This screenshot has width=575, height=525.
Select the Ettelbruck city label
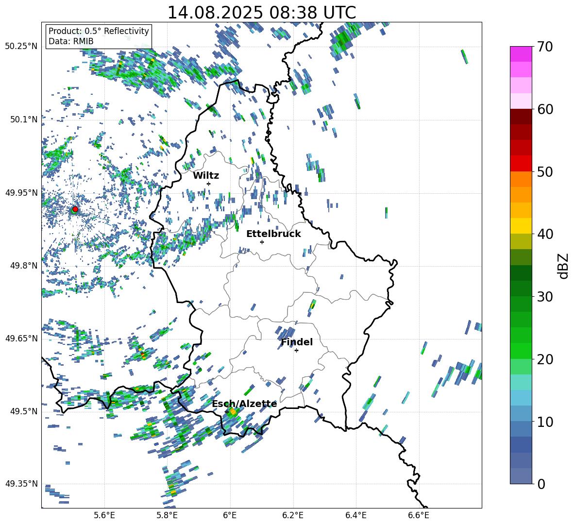(273, 234)
